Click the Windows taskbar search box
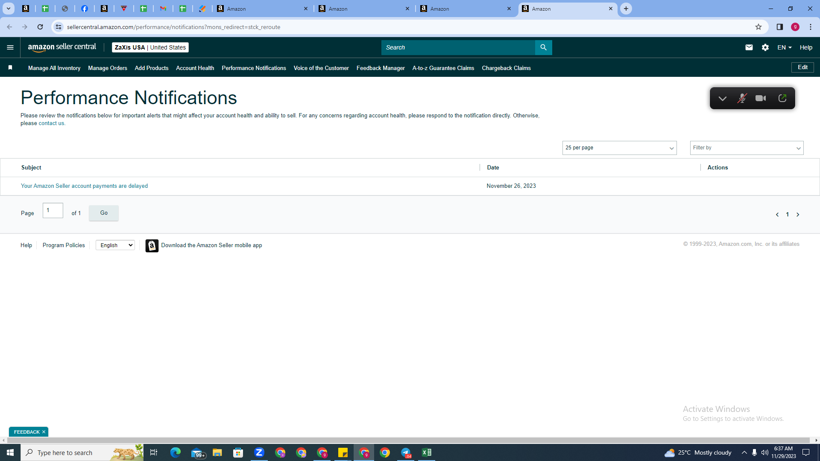Screen dimensions: 820x461 click(x=82, y=452)
